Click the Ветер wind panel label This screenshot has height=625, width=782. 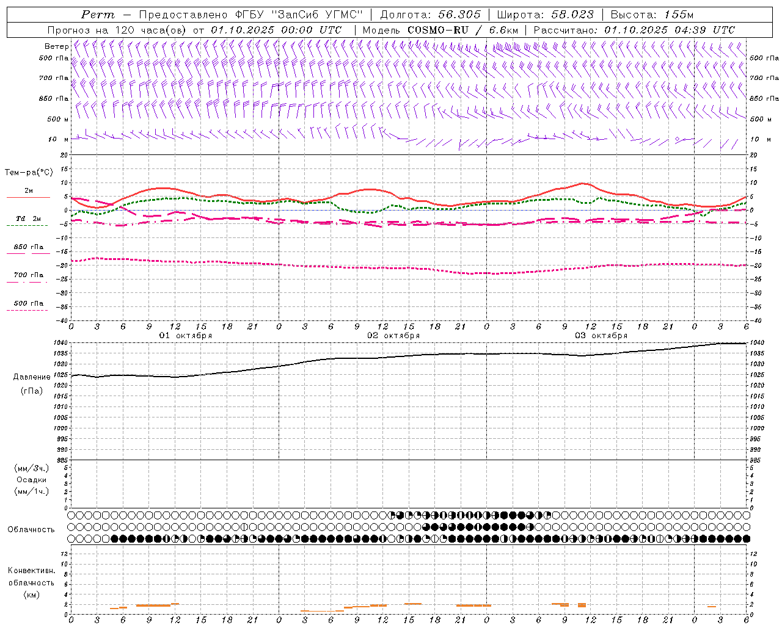(56, 46)
